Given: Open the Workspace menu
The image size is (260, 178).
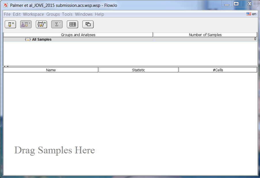Looking at the screenshot, I should 33,14.
